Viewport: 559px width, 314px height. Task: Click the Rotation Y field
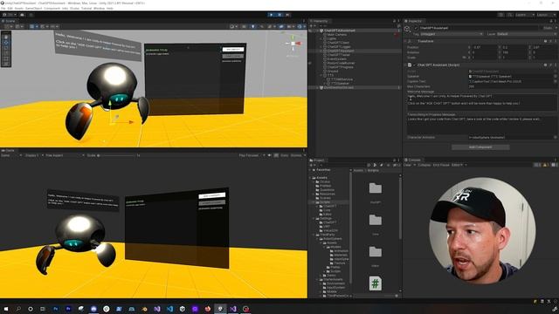point(514,52)
